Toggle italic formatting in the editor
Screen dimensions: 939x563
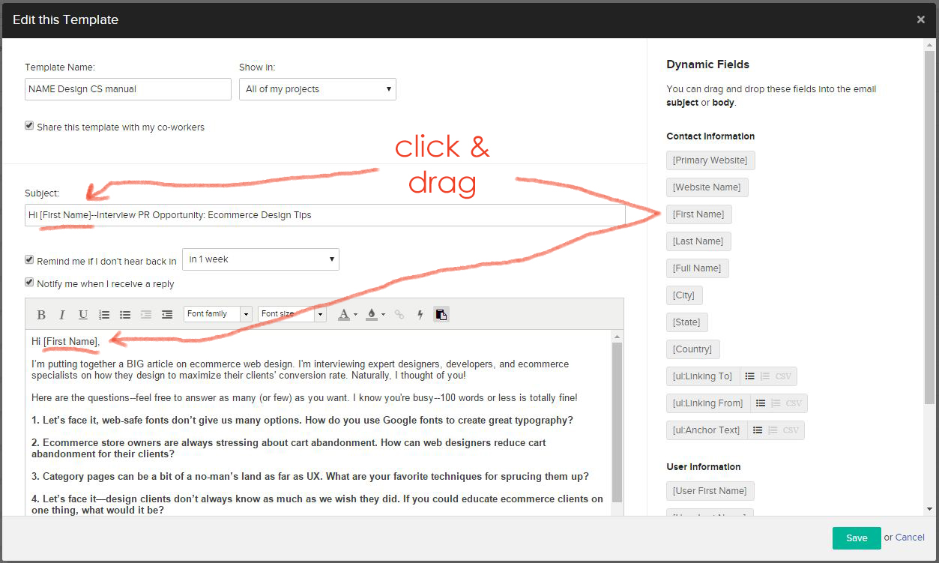(62, 315)
